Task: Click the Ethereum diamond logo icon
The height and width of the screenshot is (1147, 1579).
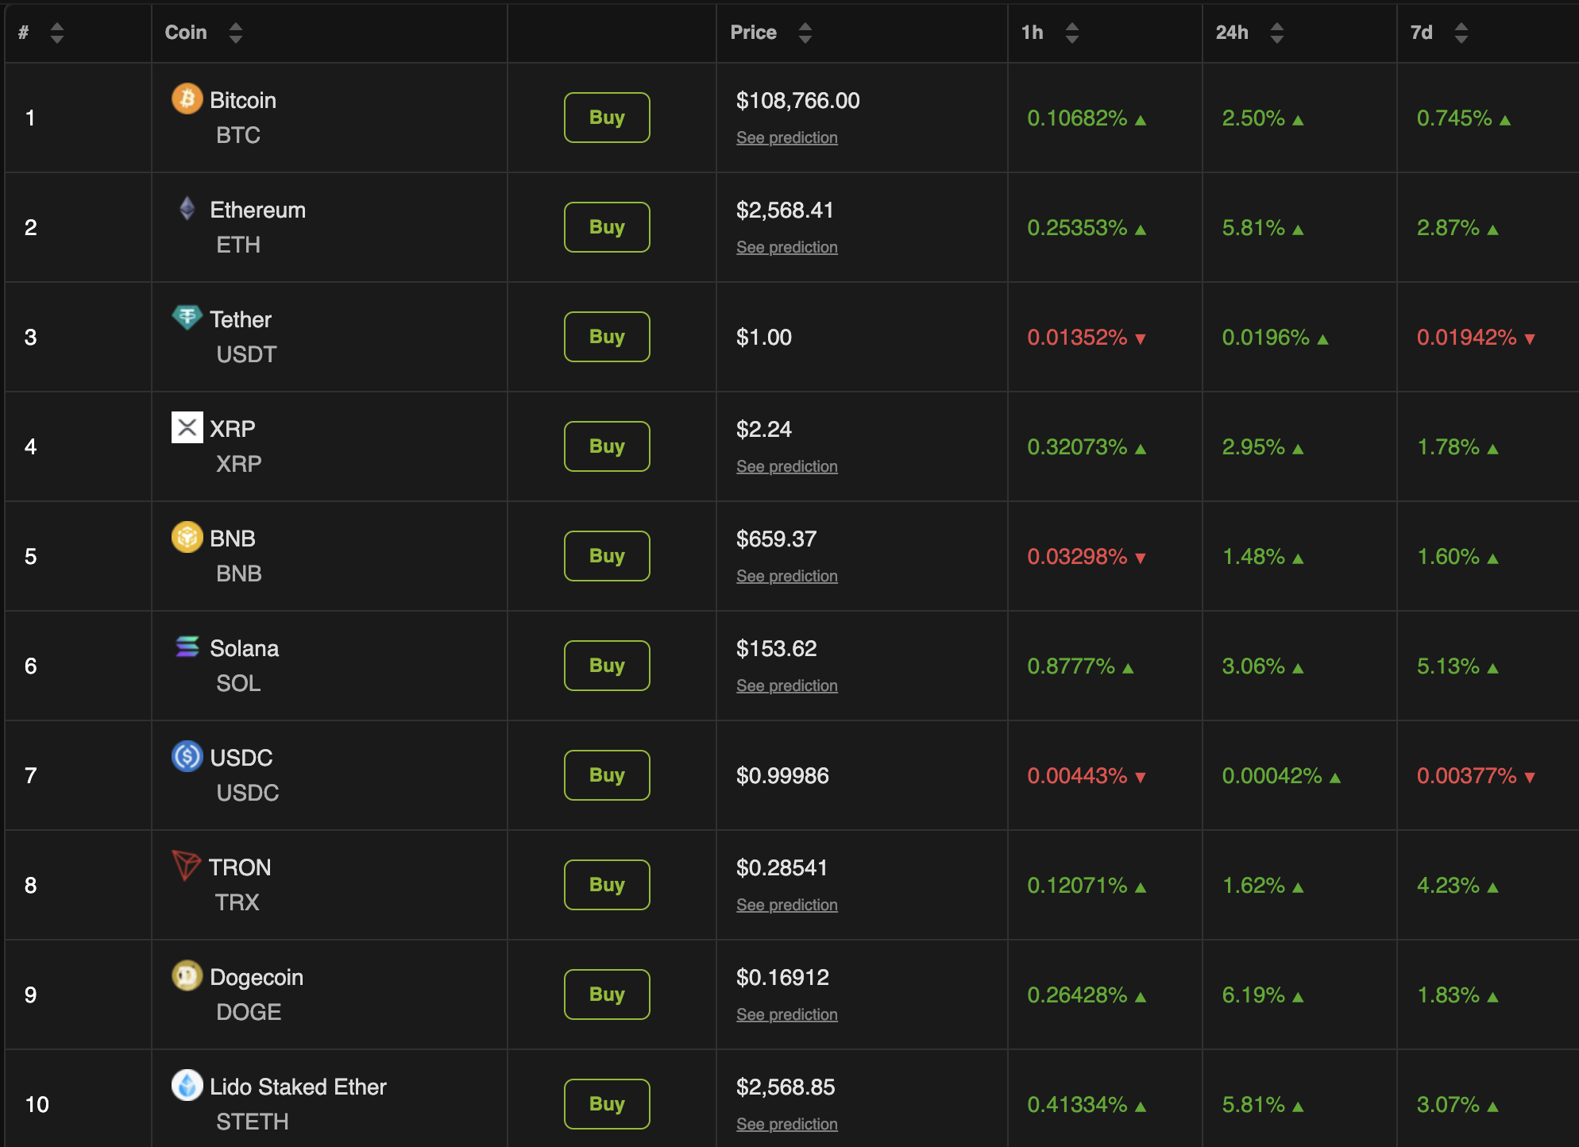Action: [x=187, y=209]
